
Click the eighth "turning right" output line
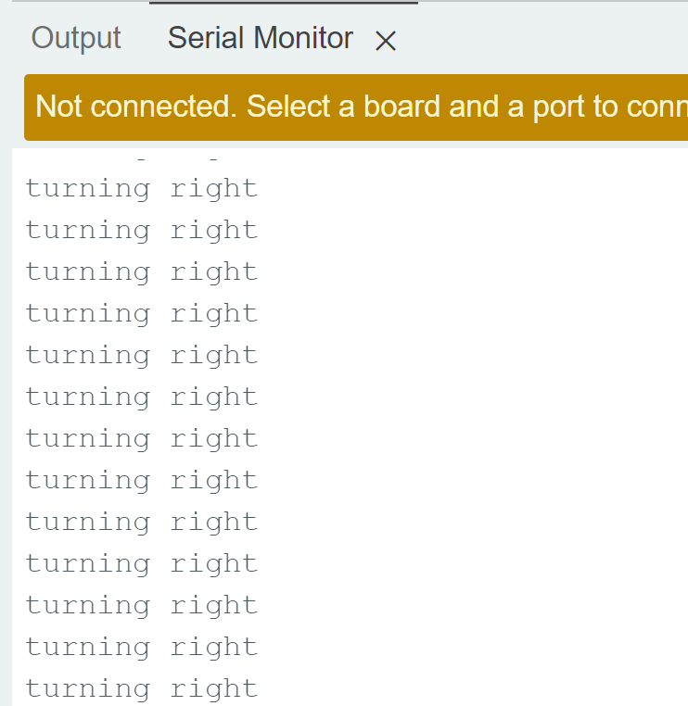point(141,481)
